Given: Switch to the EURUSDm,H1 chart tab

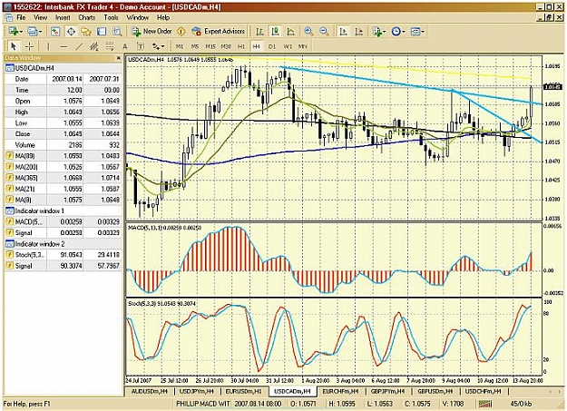Looking at the screenshot, I should (x=243, y=391).
